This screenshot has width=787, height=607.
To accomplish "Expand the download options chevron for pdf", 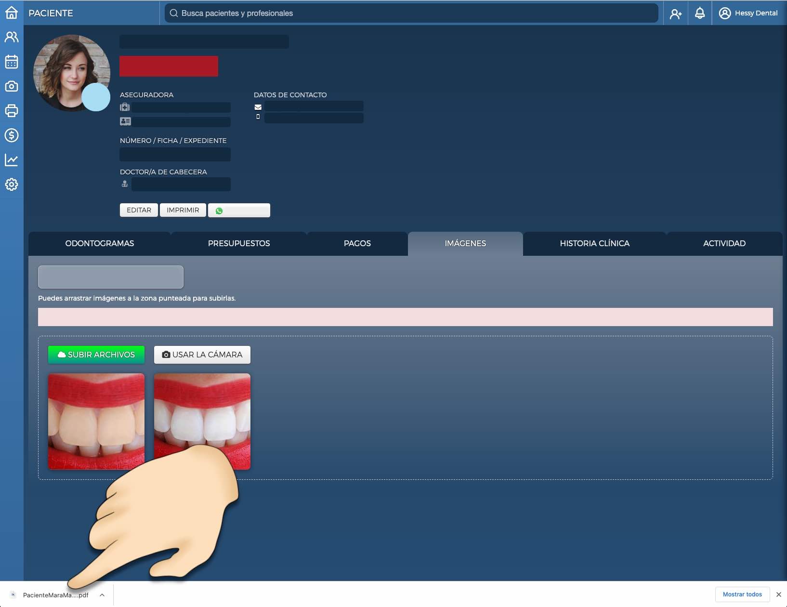I will (x=102, y=595).
